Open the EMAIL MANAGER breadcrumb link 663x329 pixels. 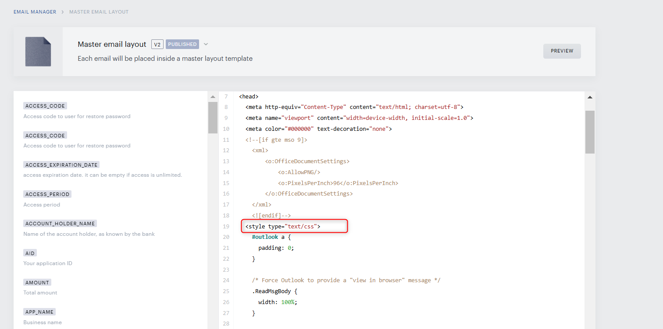[35, 12]
